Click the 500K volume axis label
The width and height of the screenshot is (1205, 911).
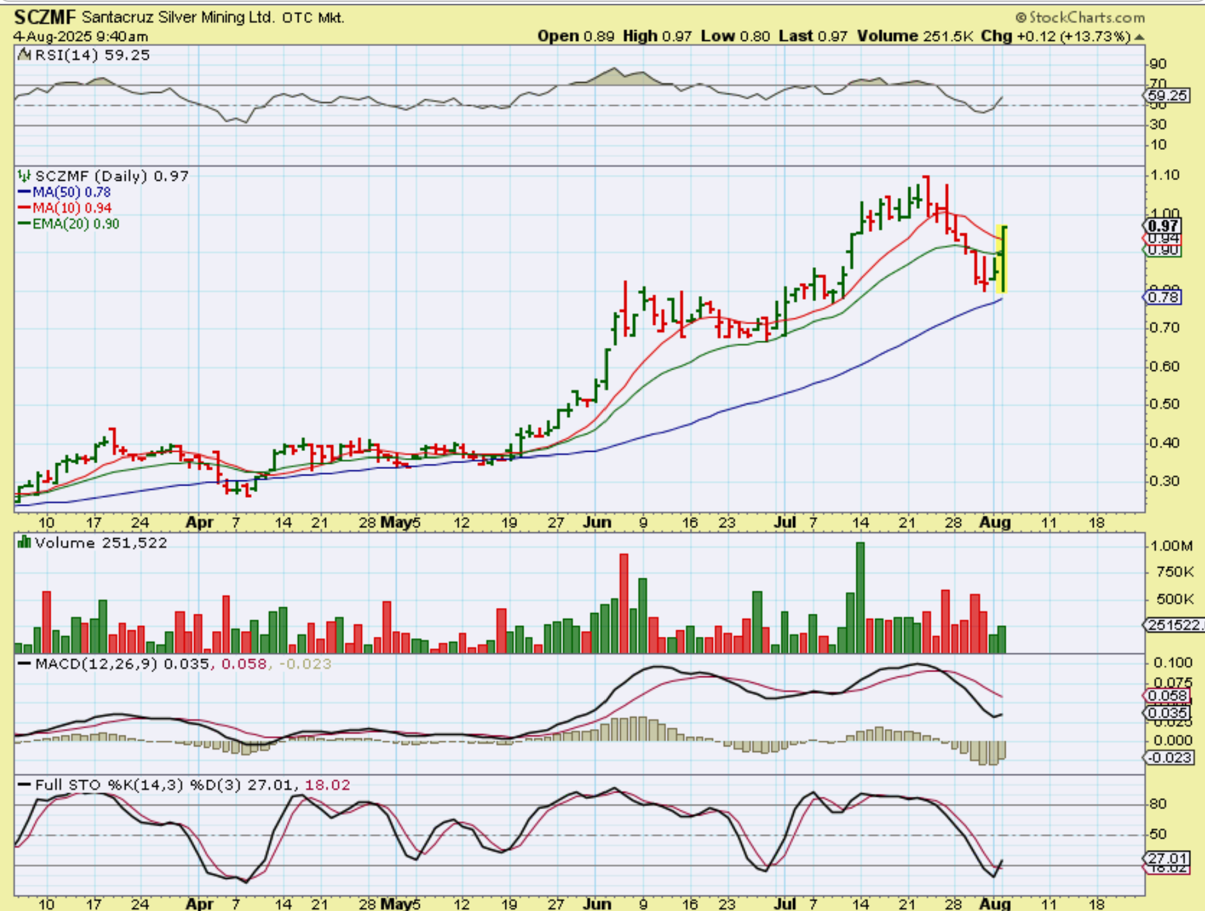[1175, 600]
